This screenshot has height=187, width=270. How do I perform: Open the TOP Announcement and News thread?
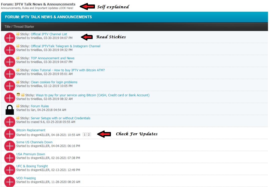(x=52, y=58)
